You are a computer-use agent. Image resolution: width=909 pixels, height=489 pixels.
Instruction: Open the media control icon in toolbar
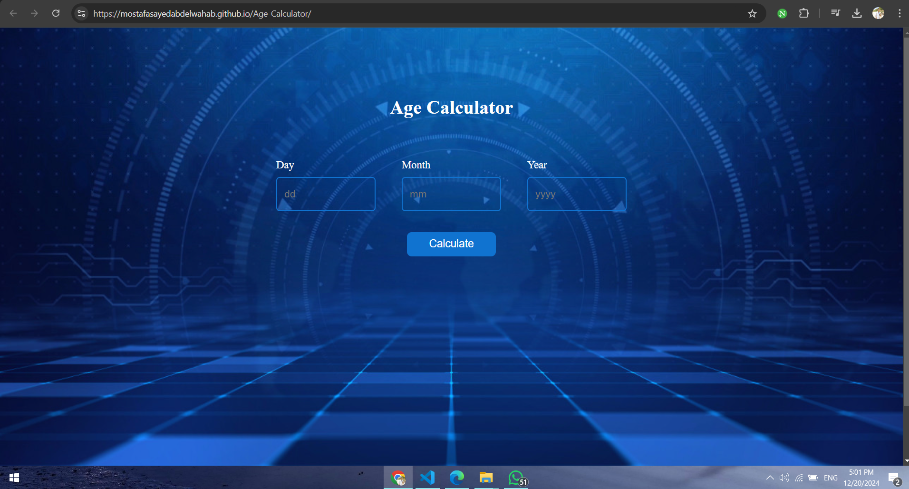pos(835,13)
